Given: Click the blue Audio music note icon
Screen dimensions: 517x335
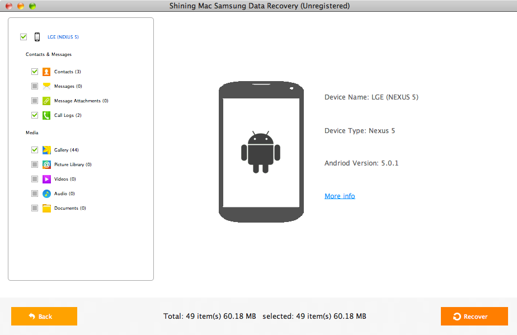Looking at the screenshot, I should pos(46,193).
